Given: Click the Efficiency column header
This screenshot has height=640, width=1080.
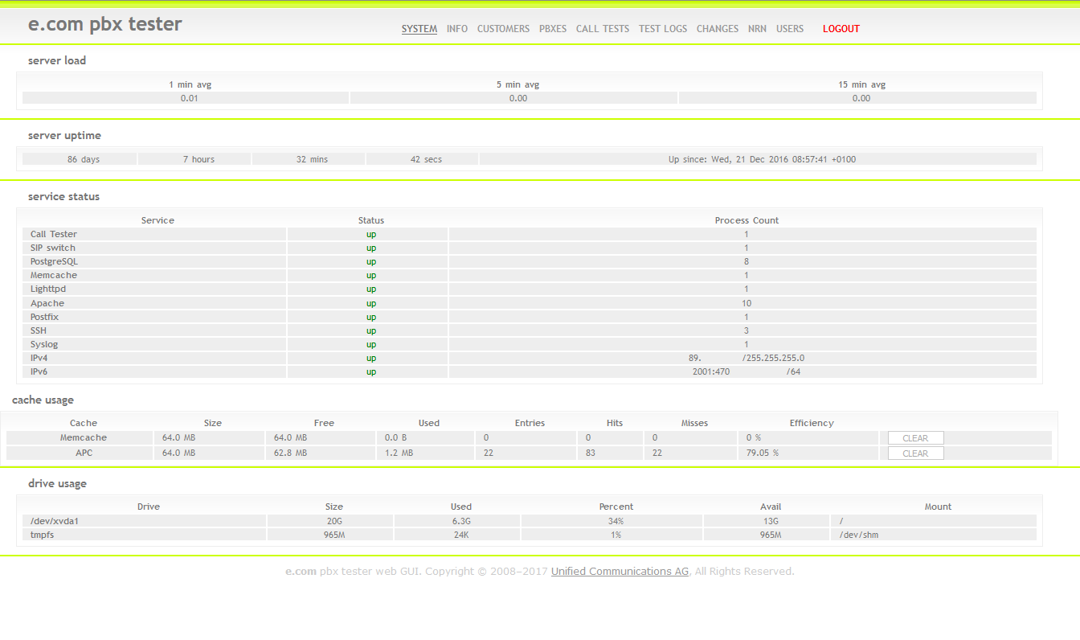Looking at the screenshot, I should (812, 423).
